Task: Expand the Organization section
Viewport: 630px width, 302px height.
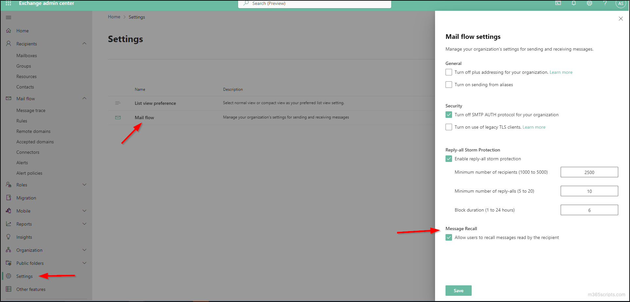Action: click(x=84, y=250)
